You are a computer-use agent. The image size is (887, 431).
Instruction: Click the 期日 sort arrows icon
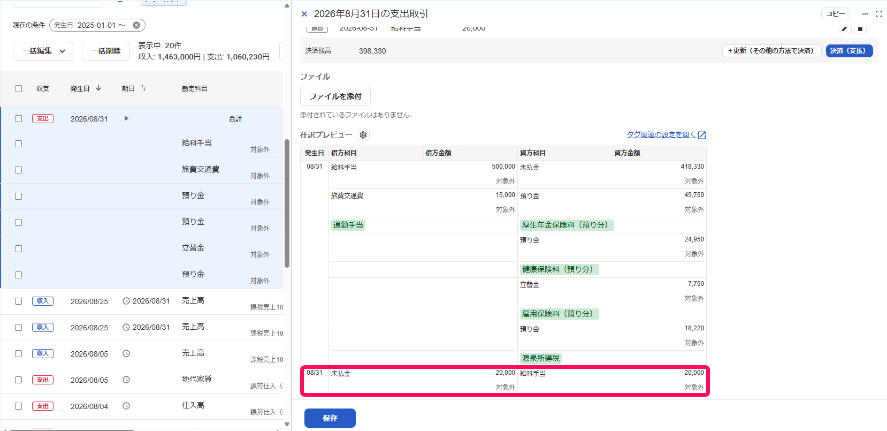[143, 88]
